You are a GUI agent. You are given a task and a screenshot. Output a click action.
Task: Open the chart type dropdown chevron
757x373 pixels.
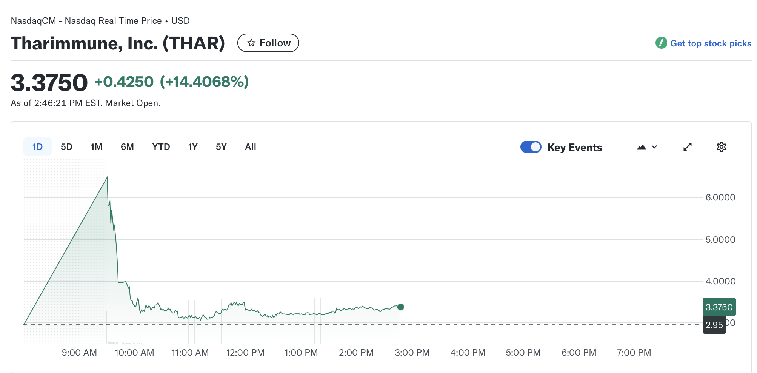tap(654, 147)
